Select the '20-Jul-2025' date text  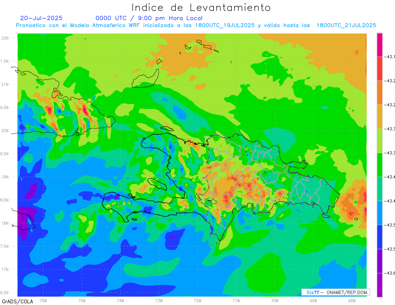coord(41,18)
